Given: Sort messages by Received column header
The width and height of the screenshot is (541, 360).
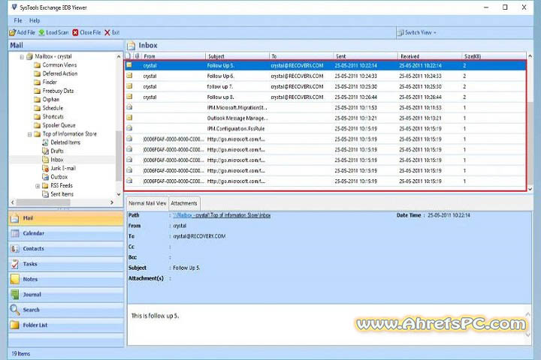Looking at the screenshot, I should (430, 56).
